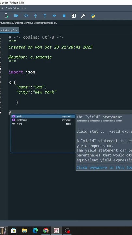
Task: Open the Help menu
Action: [23, 8]
